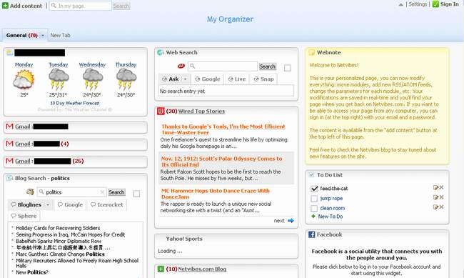This screenshot has width=464, height=278.
Task: Click the collapse header arrow beside Settings
Action: [401, 4]
